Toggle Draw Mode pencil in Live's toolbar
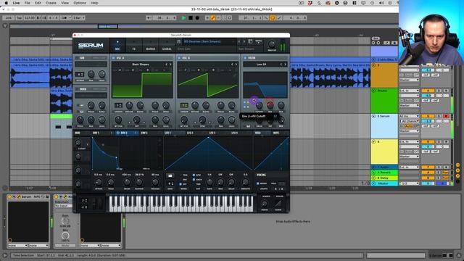 point(212,18)
